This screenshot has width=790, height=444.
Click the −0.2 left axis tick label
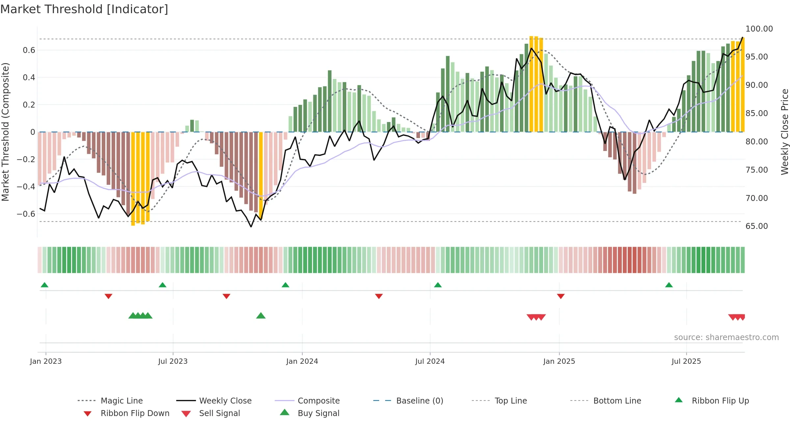coord(26,159)
